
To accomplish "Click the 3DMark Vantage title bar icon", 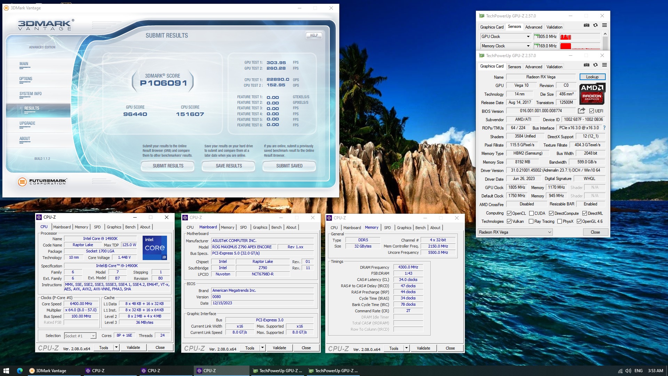I will (6, 8).
